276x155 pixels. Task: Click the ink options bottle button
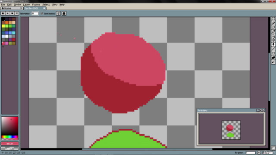pos(64,13)
